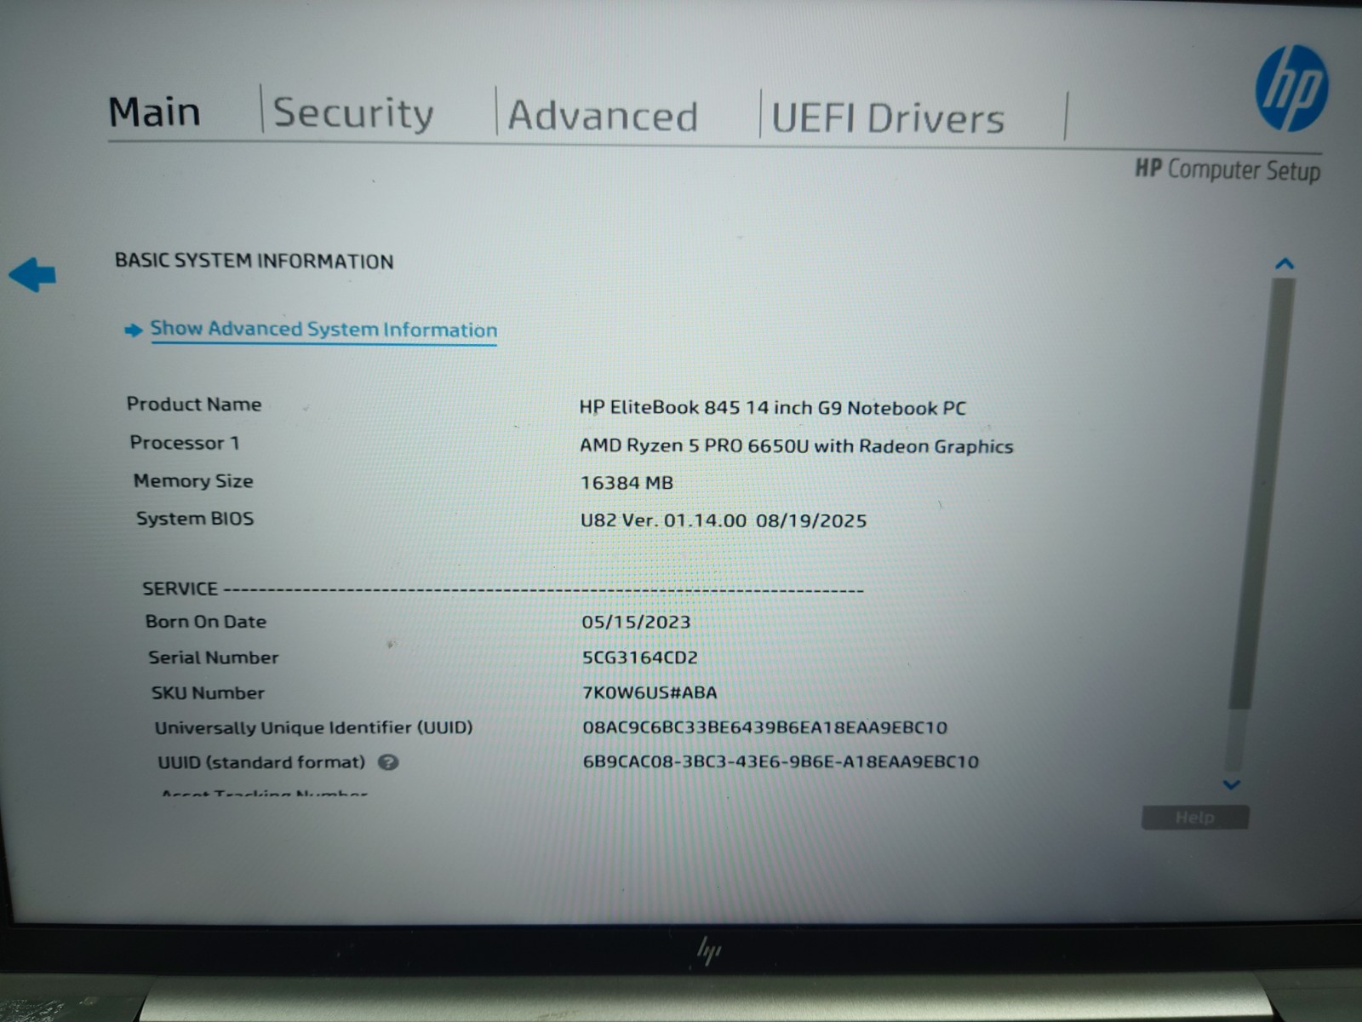Image resolution: width=1362 pixels, height=1022 pixels.
Task: Select the UUID (standard format) label
Action: pyautogui.click(x=261, y=762)
